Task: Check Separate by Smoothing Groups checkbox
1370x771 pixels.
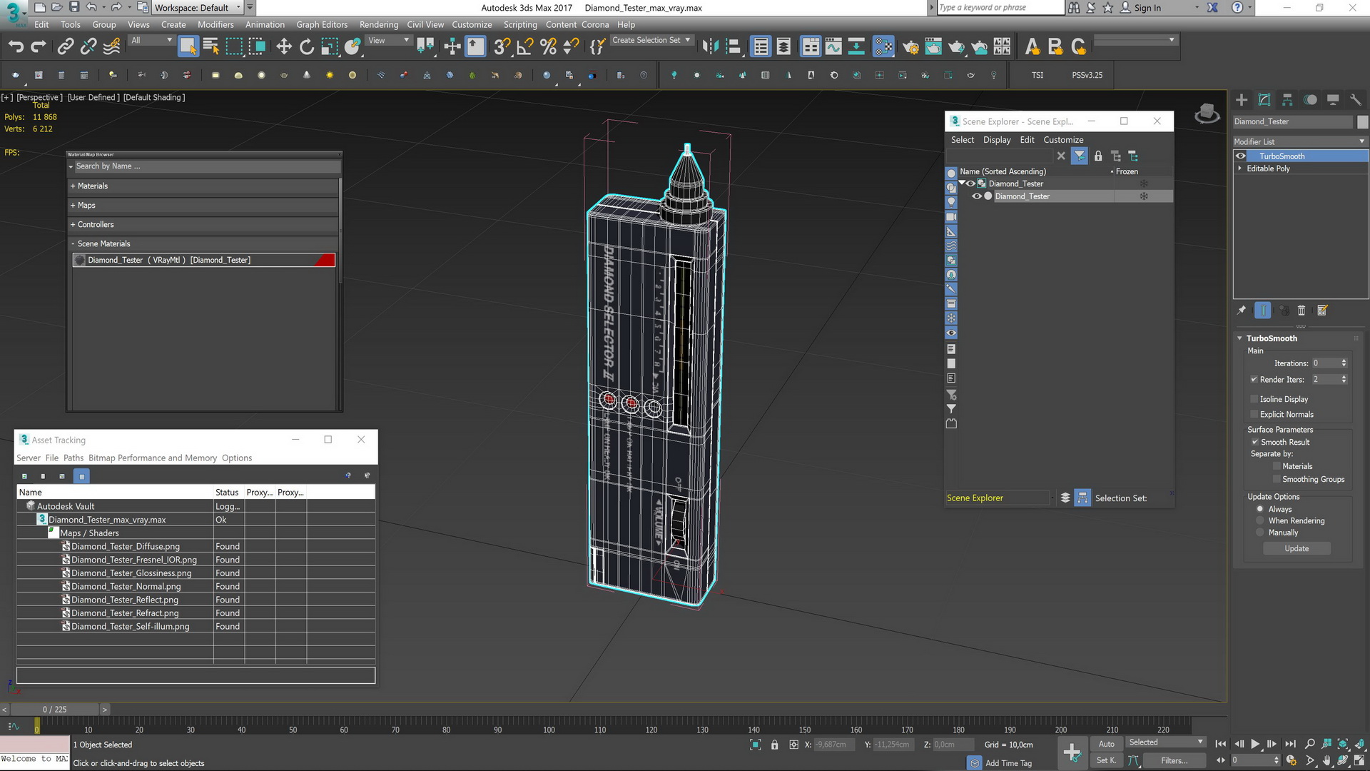Action: pos(1277,479)
